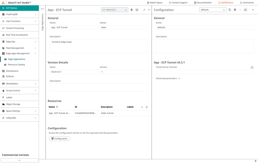The width and height of the screenshot is (258, 163).
Task: Expand Advanced parameters section
Action: (168, 78)
